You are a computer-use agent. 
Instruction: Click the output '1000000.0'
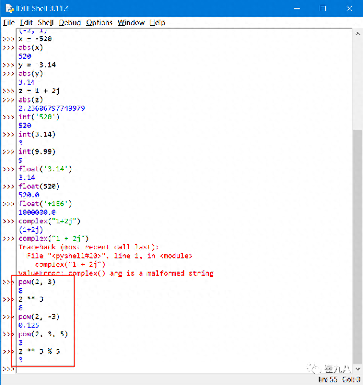(37, 213)
